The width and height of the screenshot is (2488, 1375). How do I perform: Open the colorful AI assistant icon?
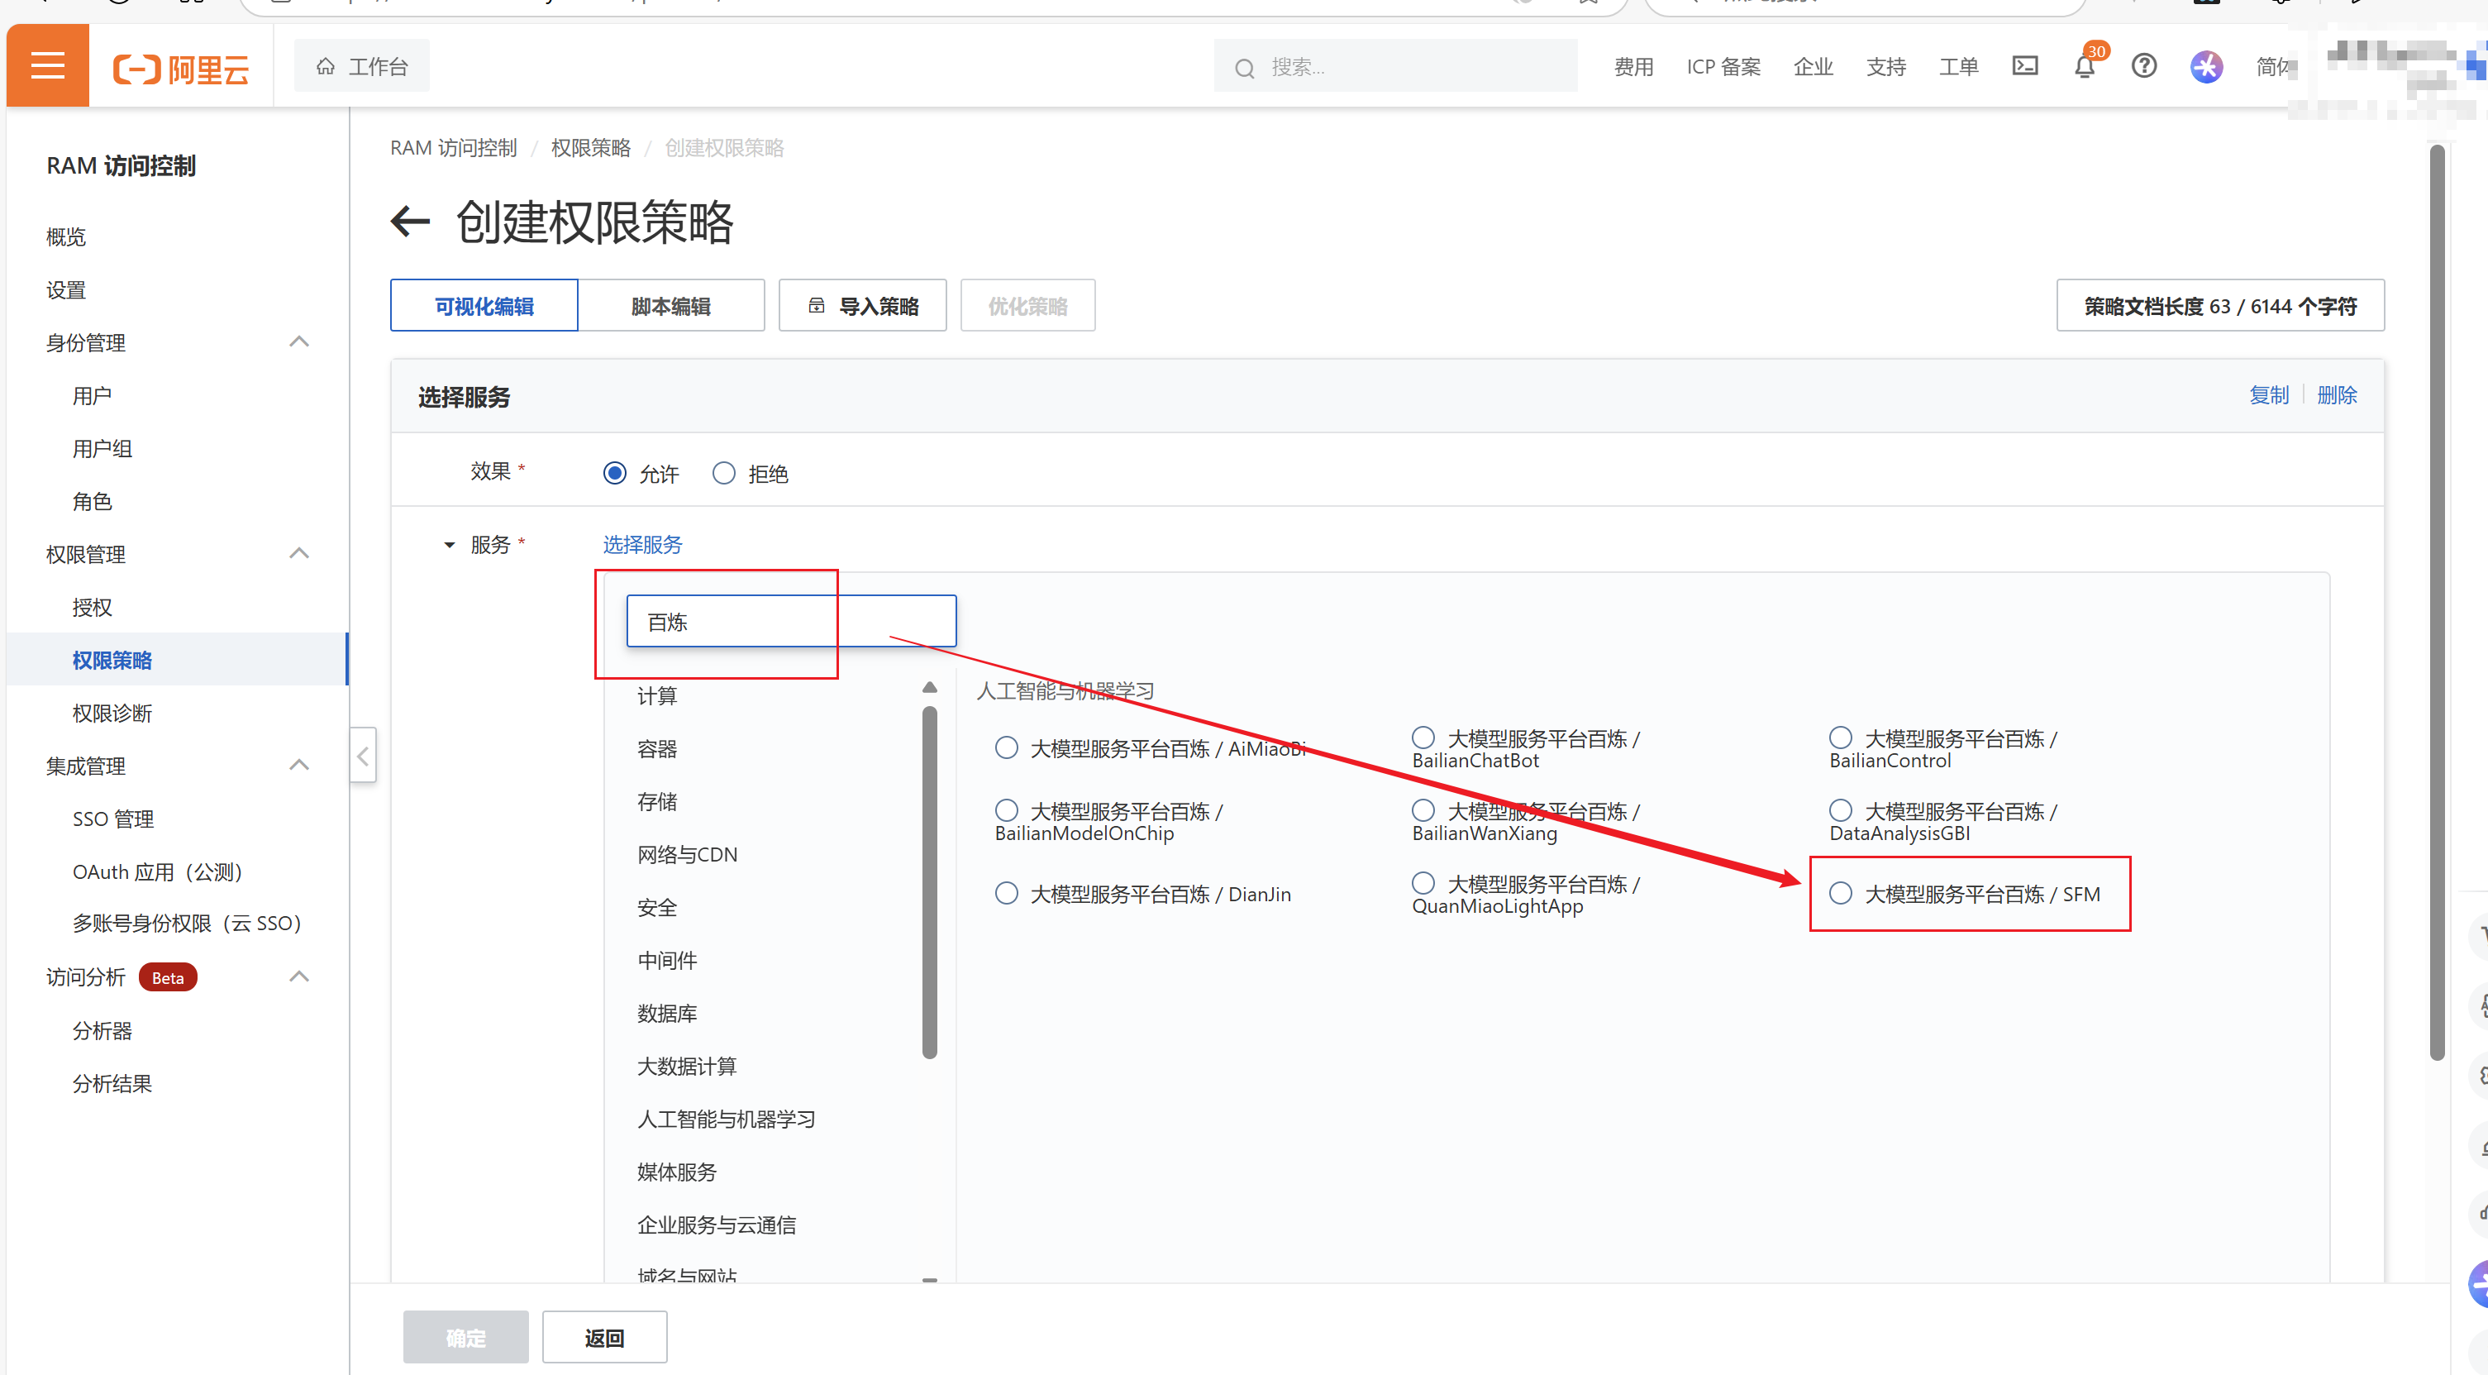pos(2206,67)
